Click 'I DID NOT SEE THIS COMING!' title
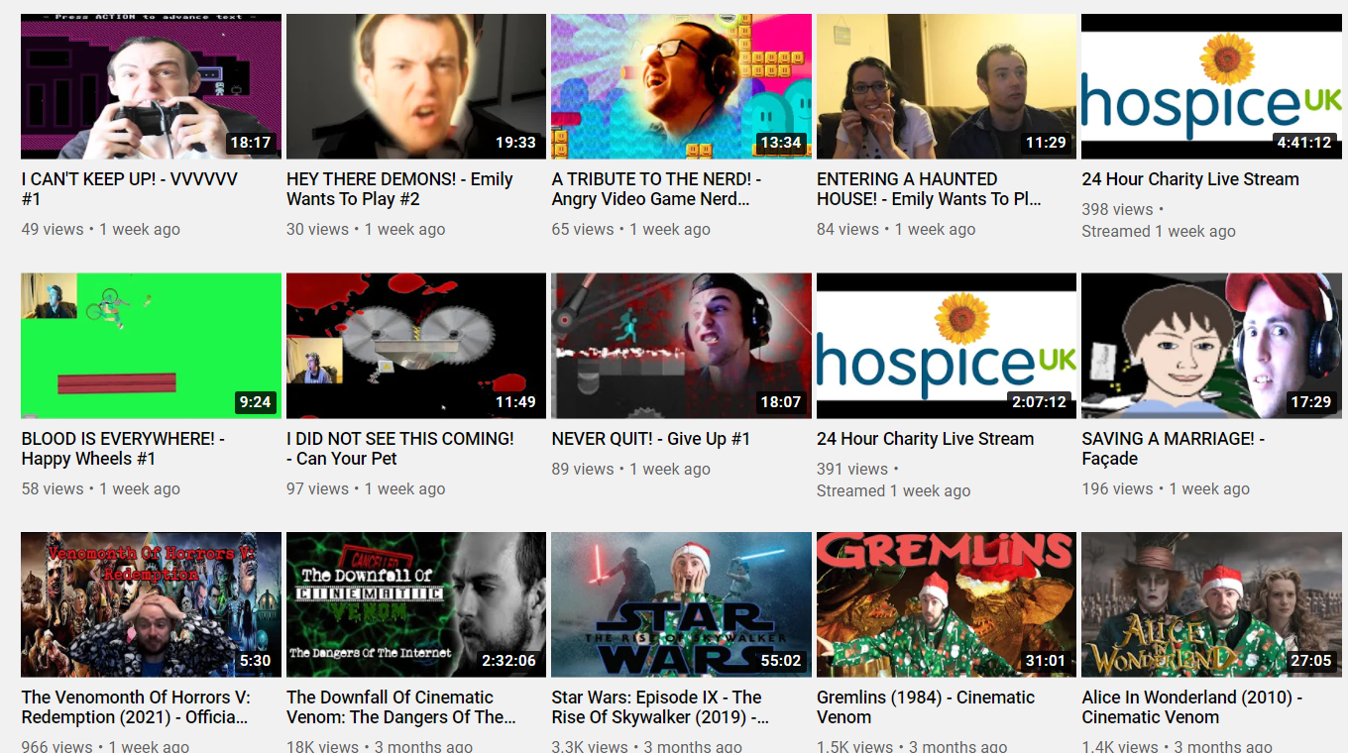The height and width of the screenshot is (753, 1348). click(400, 449)
